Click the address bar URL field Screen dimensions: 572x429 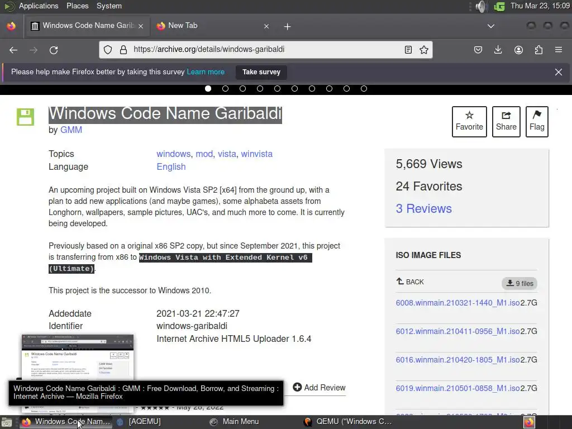point(265,50)
